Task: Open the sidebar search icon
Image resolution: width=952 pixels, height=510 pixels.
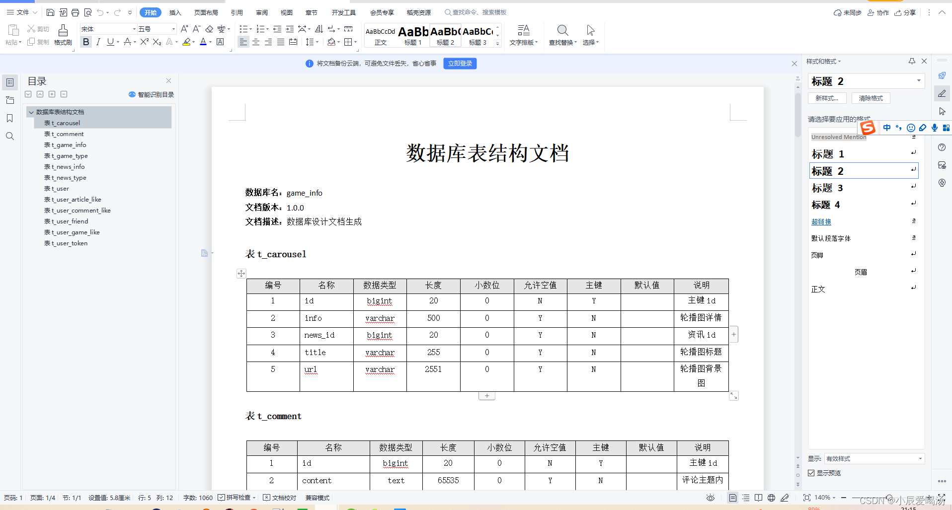Action: click(9, 136)
